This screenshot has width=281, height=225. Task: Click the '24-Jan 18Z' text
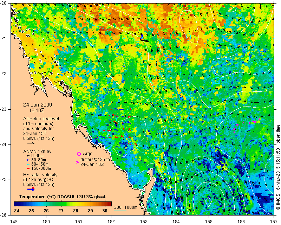pyautogui.click(x=92, y=164)
